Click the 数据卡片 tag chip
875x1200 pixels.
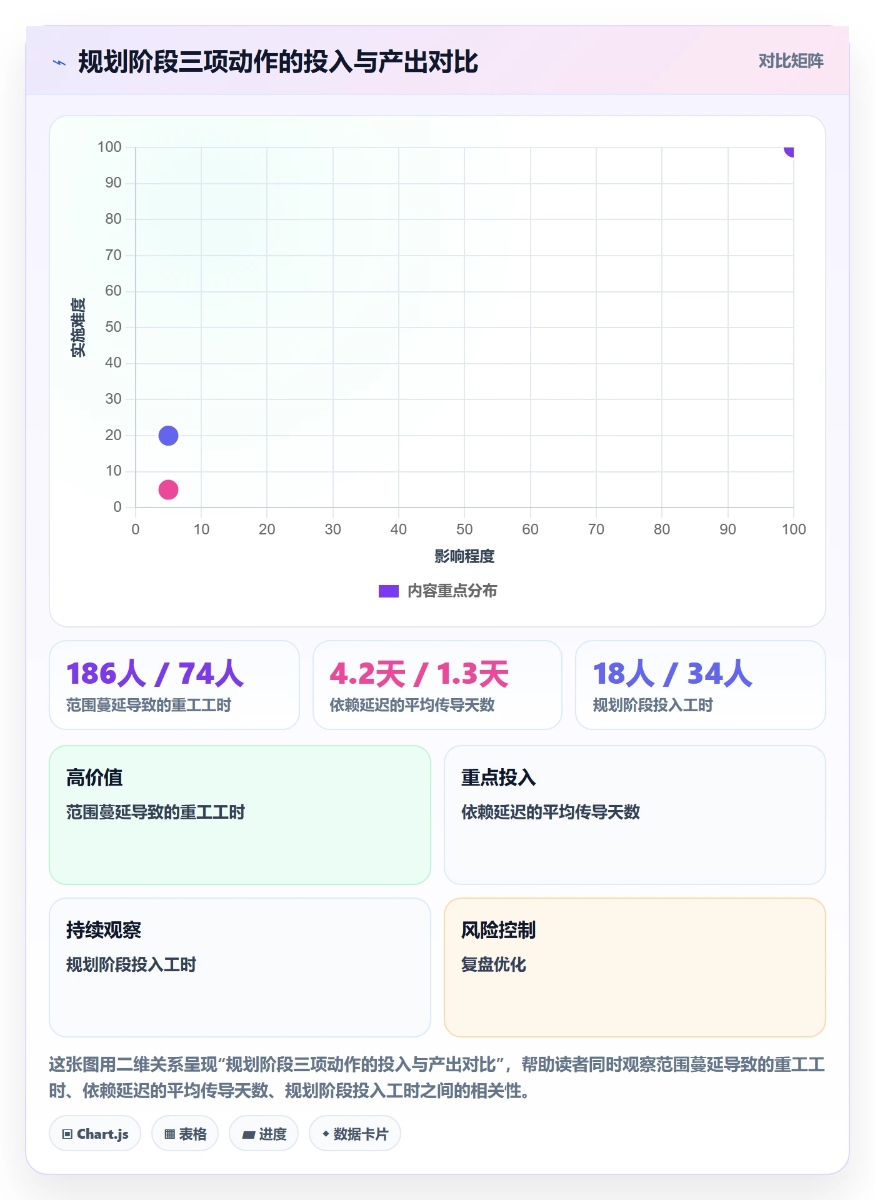point(355,1134)
